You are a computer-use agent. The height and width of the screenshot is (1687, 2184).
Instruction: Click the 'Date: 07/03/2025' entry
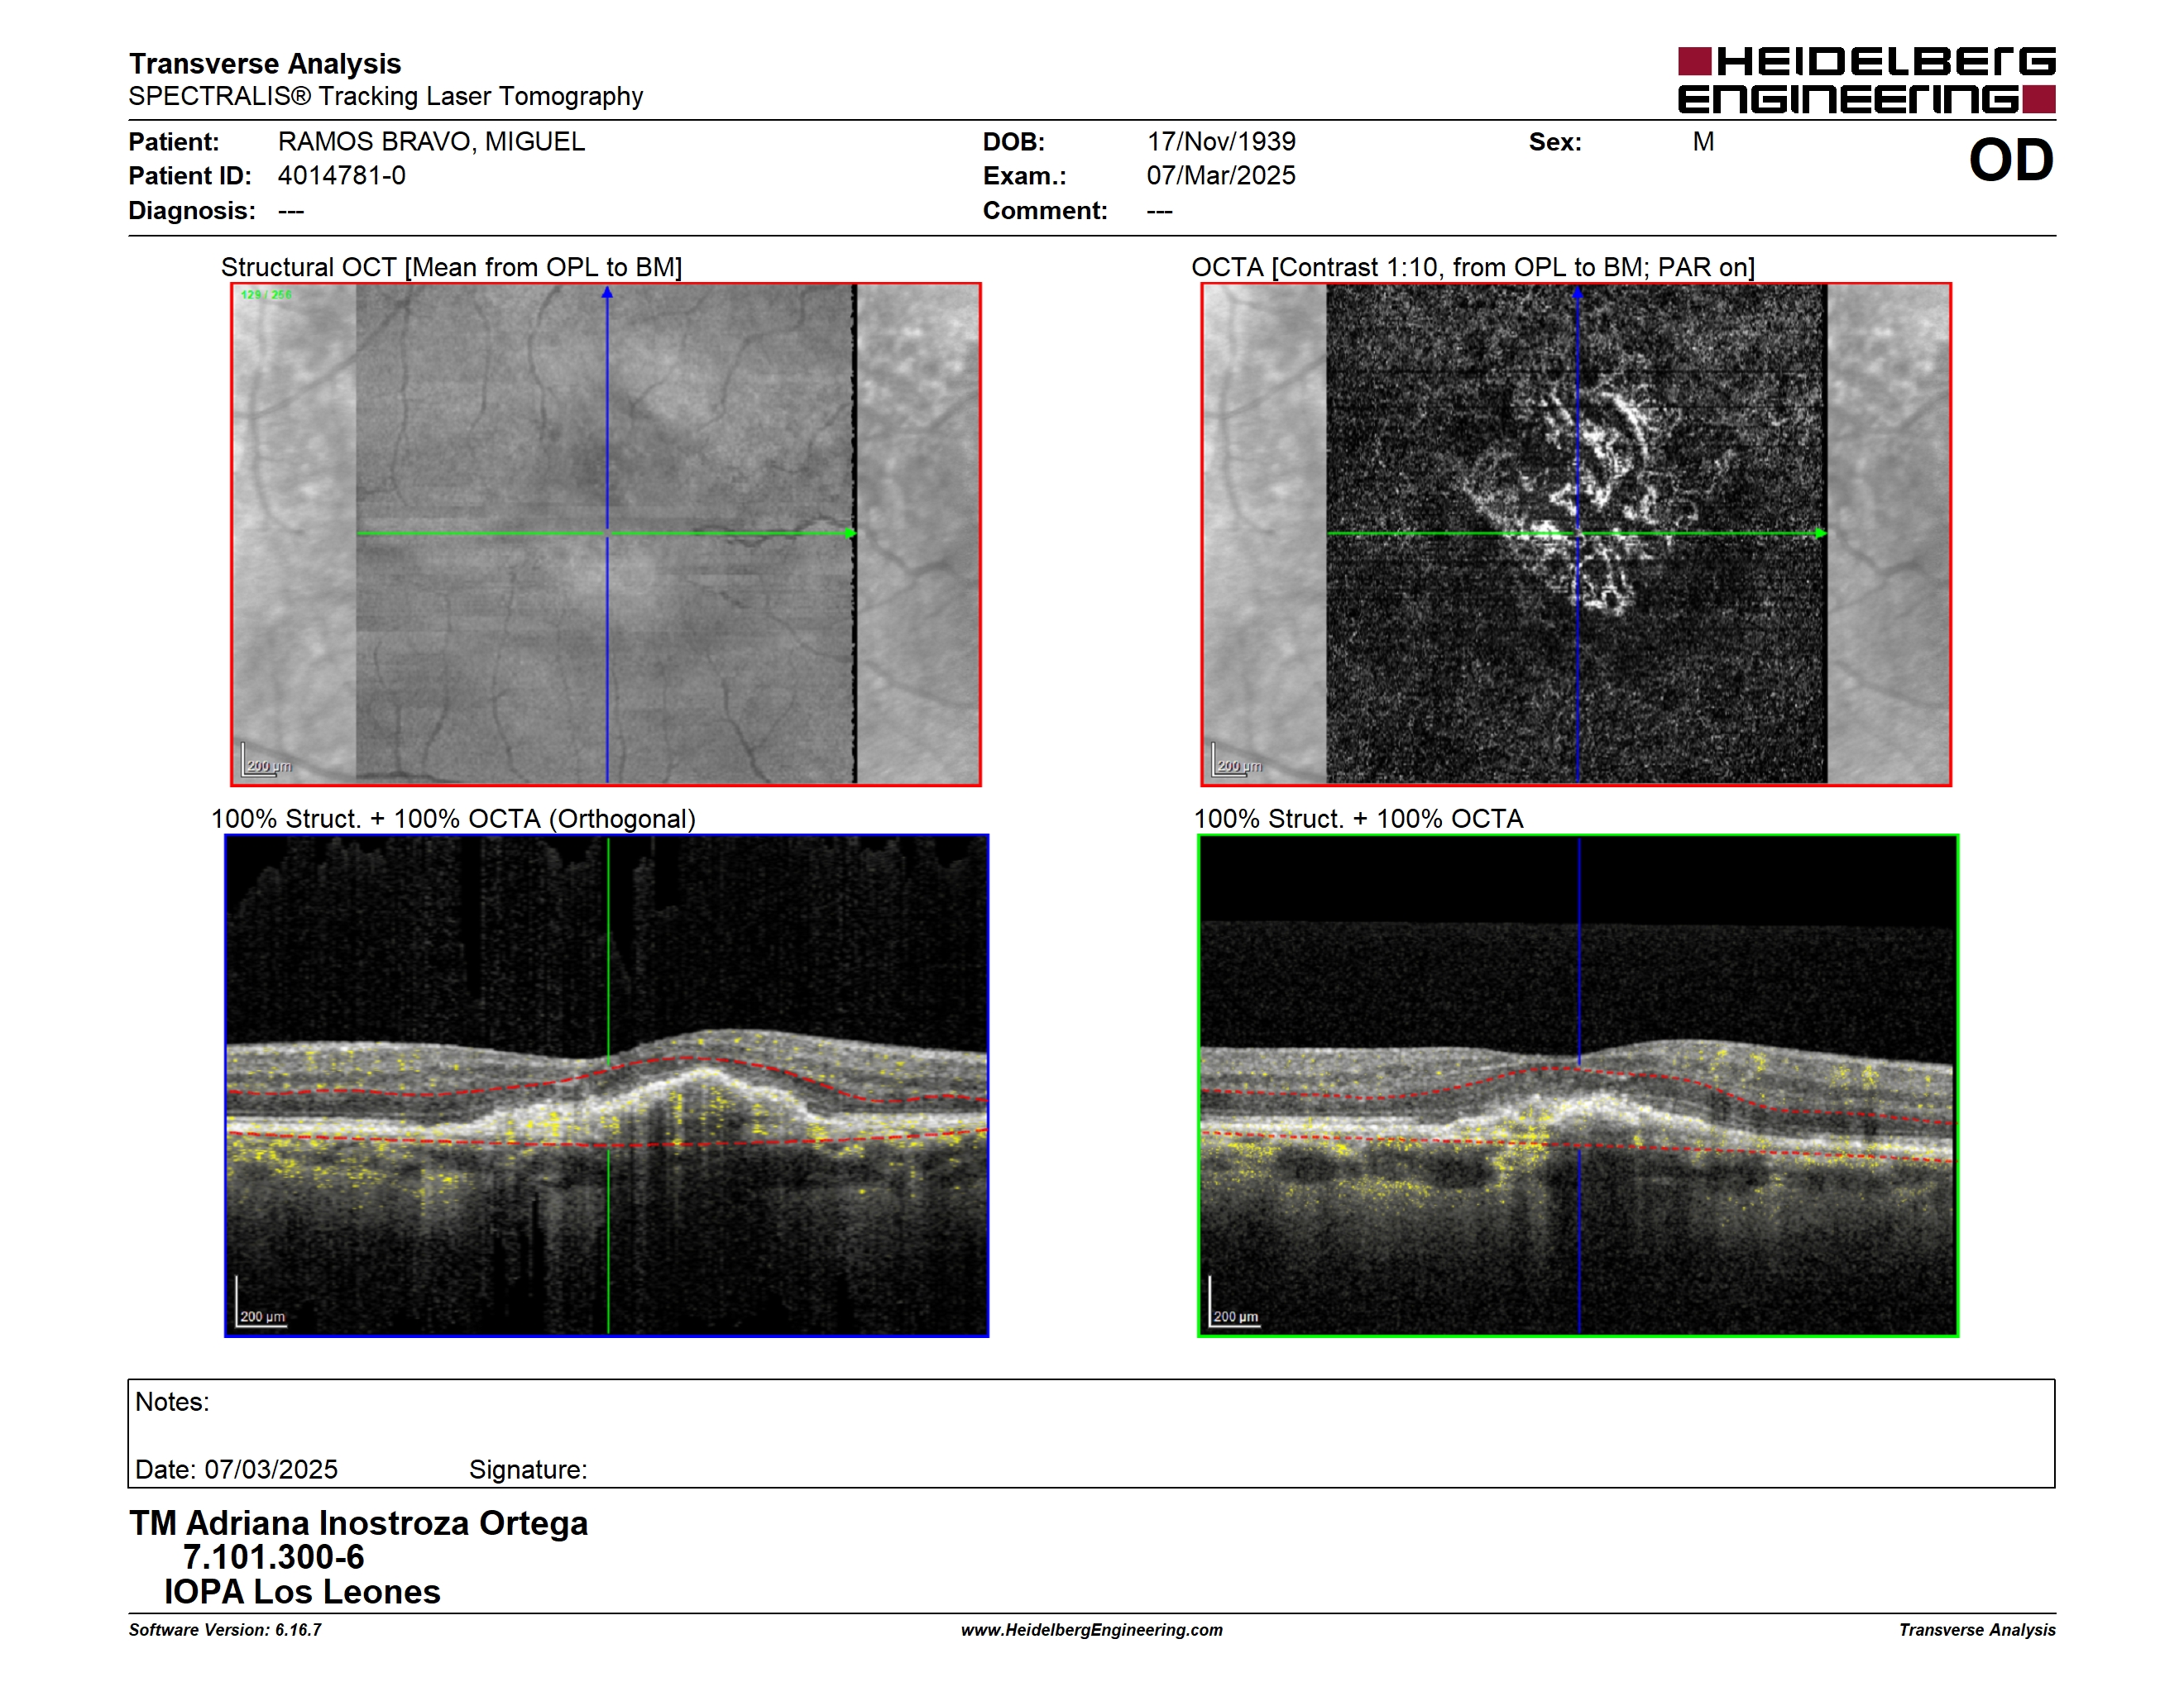(x=236, y=1470)
